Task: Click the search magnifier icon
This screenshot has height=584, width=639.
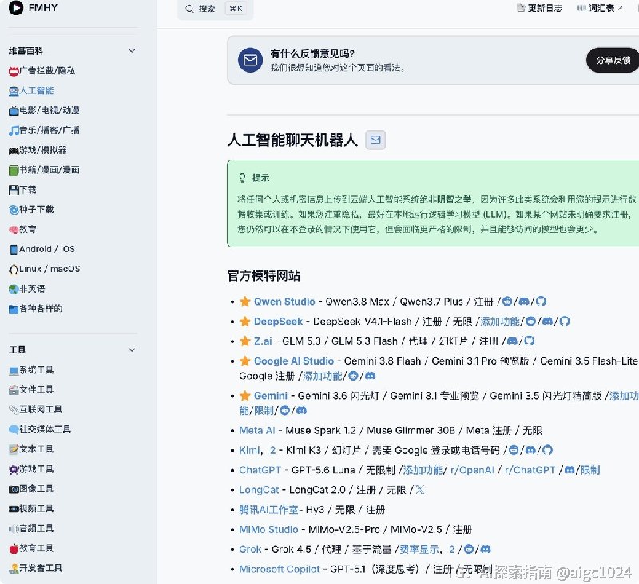Action: (189, 9)
